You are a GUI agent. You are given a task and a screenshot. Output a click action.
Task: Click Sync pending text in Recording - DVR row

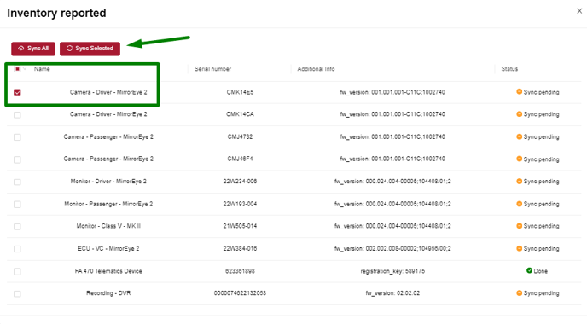coord(541,293)
